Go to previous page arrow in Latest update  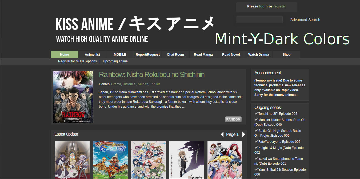point(222,134)
